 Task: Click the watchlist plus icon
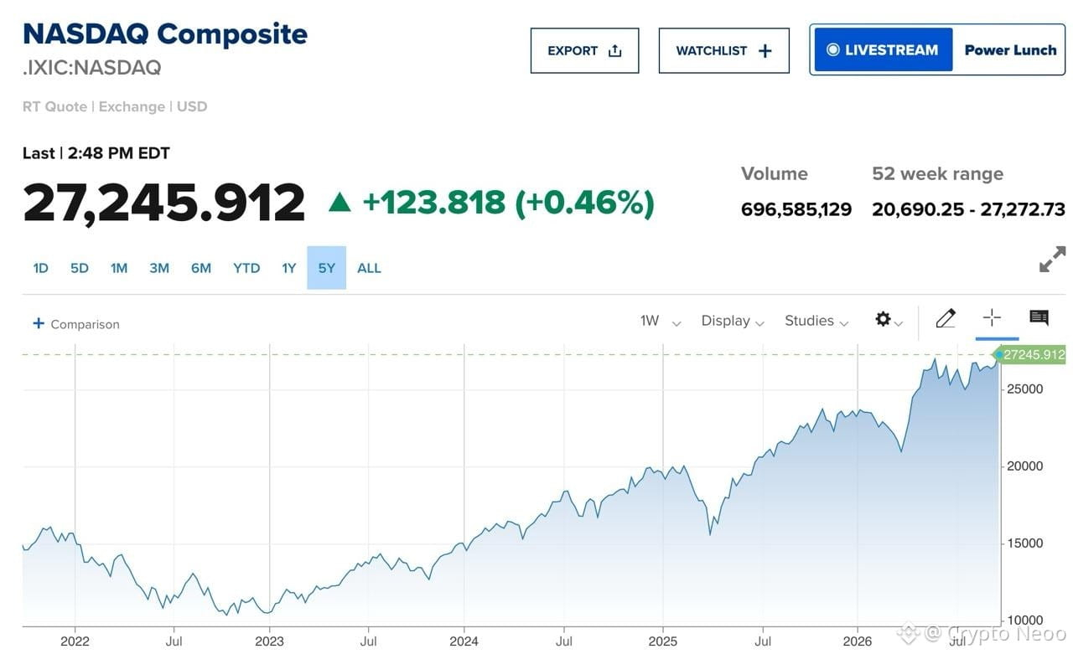pyautogui.click(x=765, y=51)
